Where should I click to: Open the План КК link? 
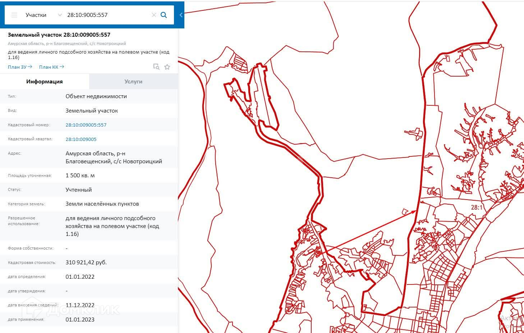pyautogui.click(x=51, y=67)
